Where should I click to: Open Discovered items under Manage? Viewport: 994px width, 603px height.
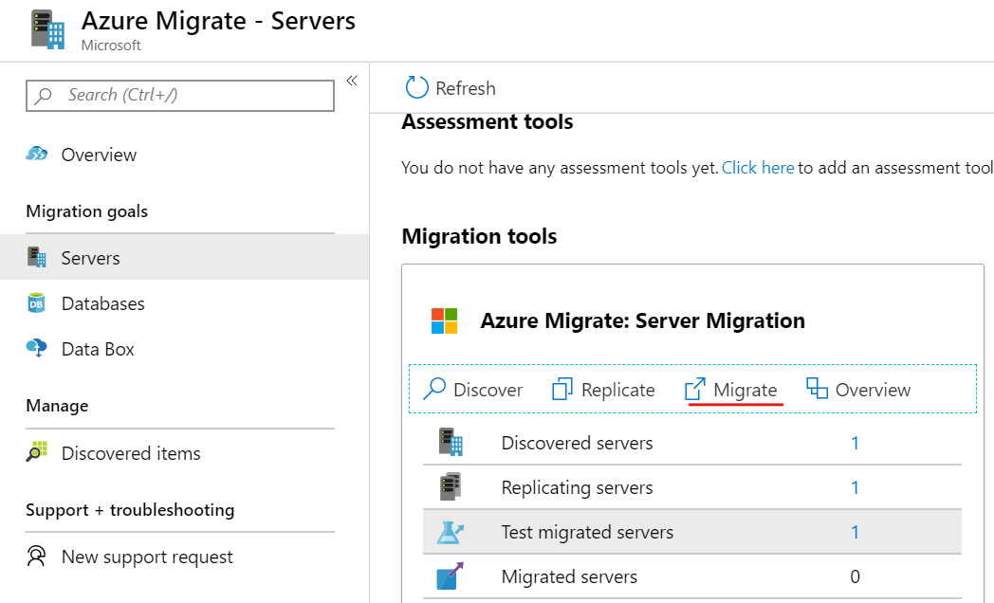coord(131,453)
